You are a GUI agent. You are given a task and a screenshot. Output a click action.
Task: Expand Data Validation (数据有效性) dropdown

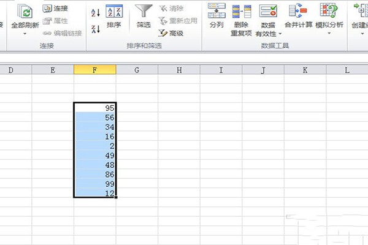click(x=280, y=34)
